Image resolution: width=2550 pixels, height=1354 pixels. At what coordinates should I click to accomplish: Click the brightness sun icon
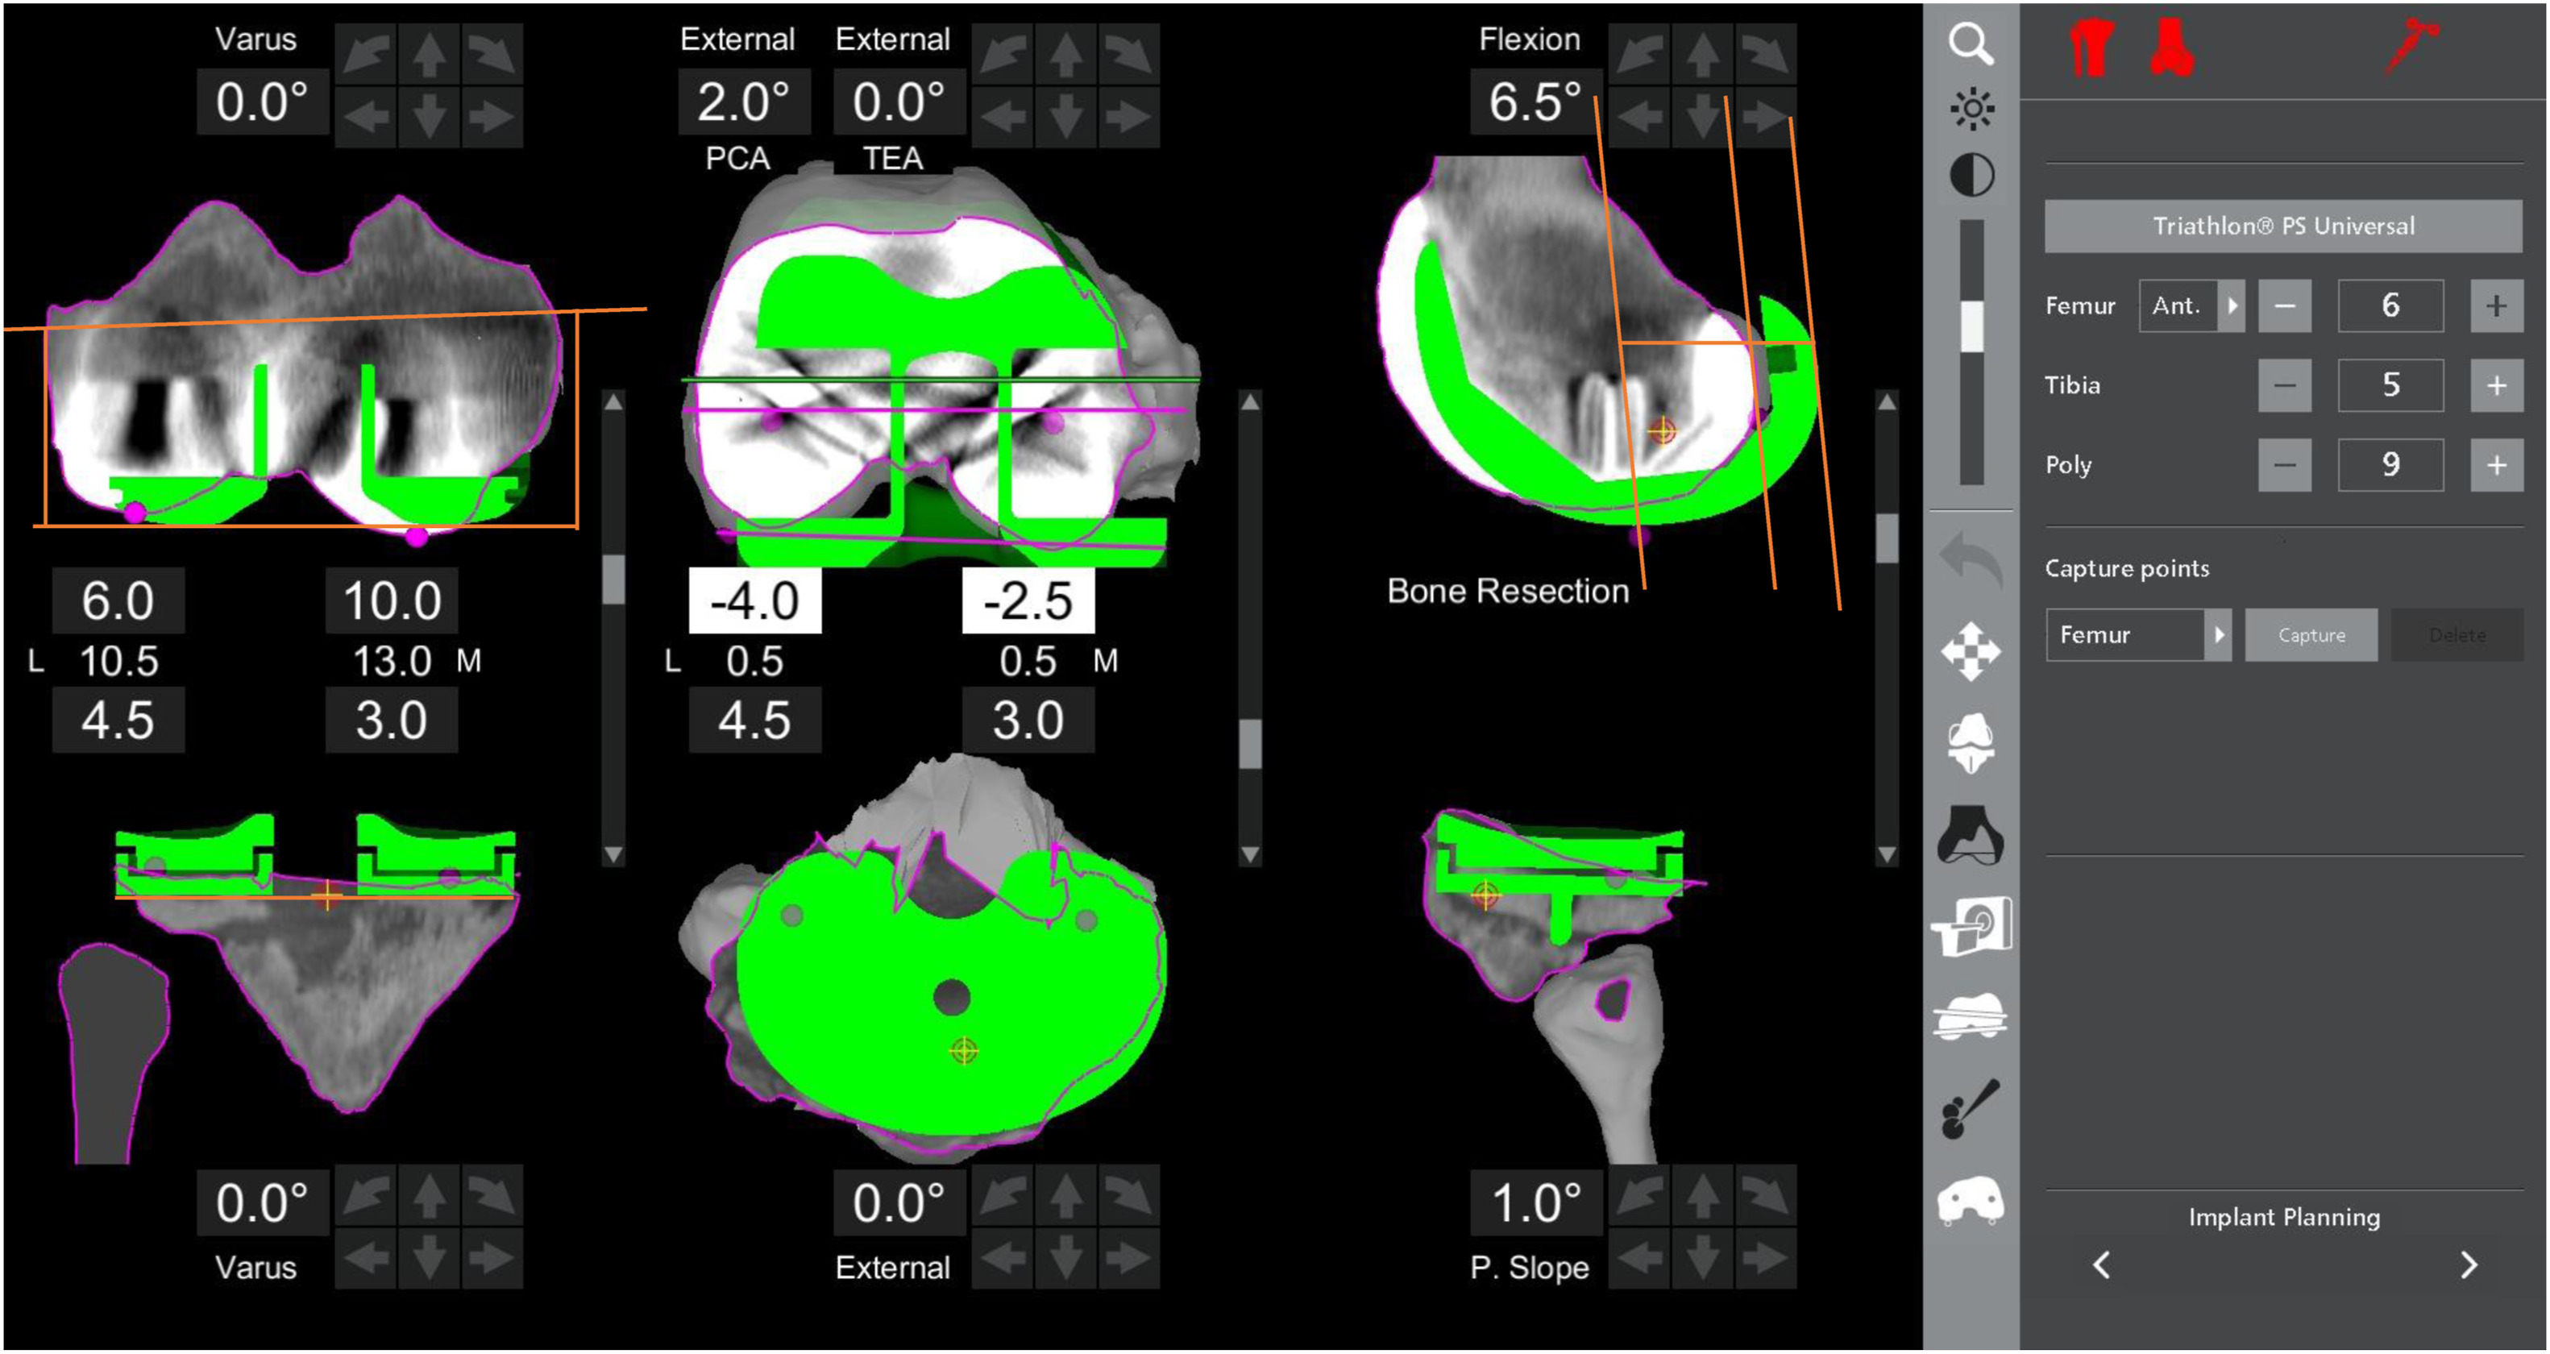tap(1971, 109)
